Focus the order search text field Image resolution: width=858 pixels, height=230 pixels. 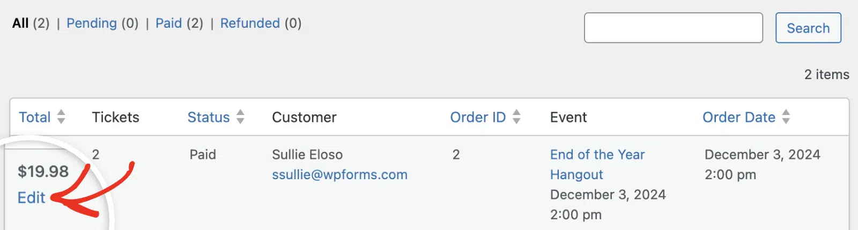(x=674, y=28)
